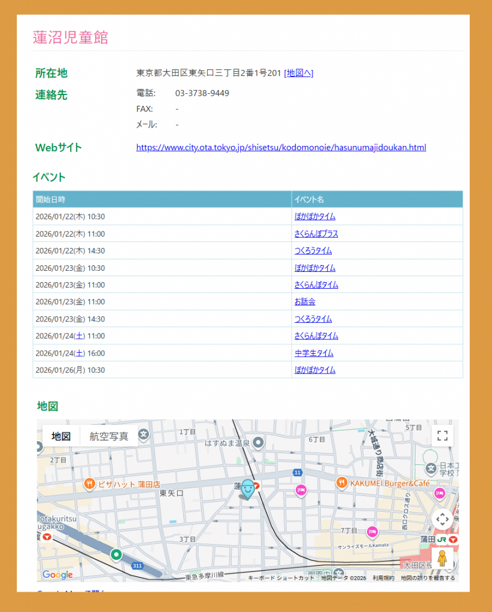Open the お話会 event link
Screen dimensions: 492x612
tap(305, 302)
